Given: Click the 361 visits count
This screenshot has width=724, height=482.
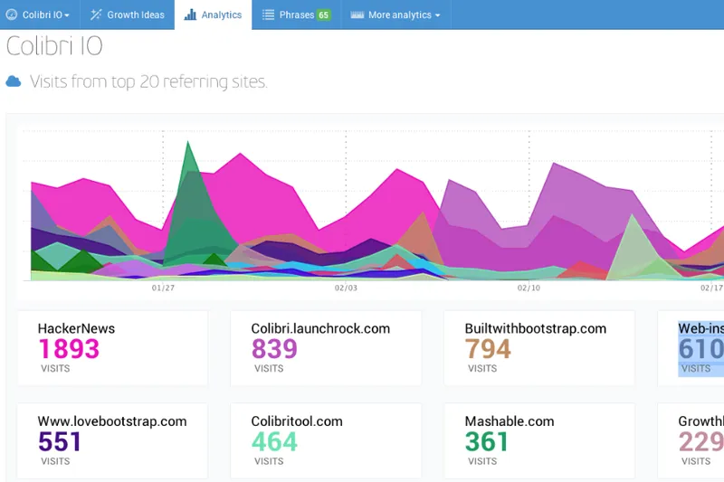Looking at the screenshot, I should [x=486, y=441].
